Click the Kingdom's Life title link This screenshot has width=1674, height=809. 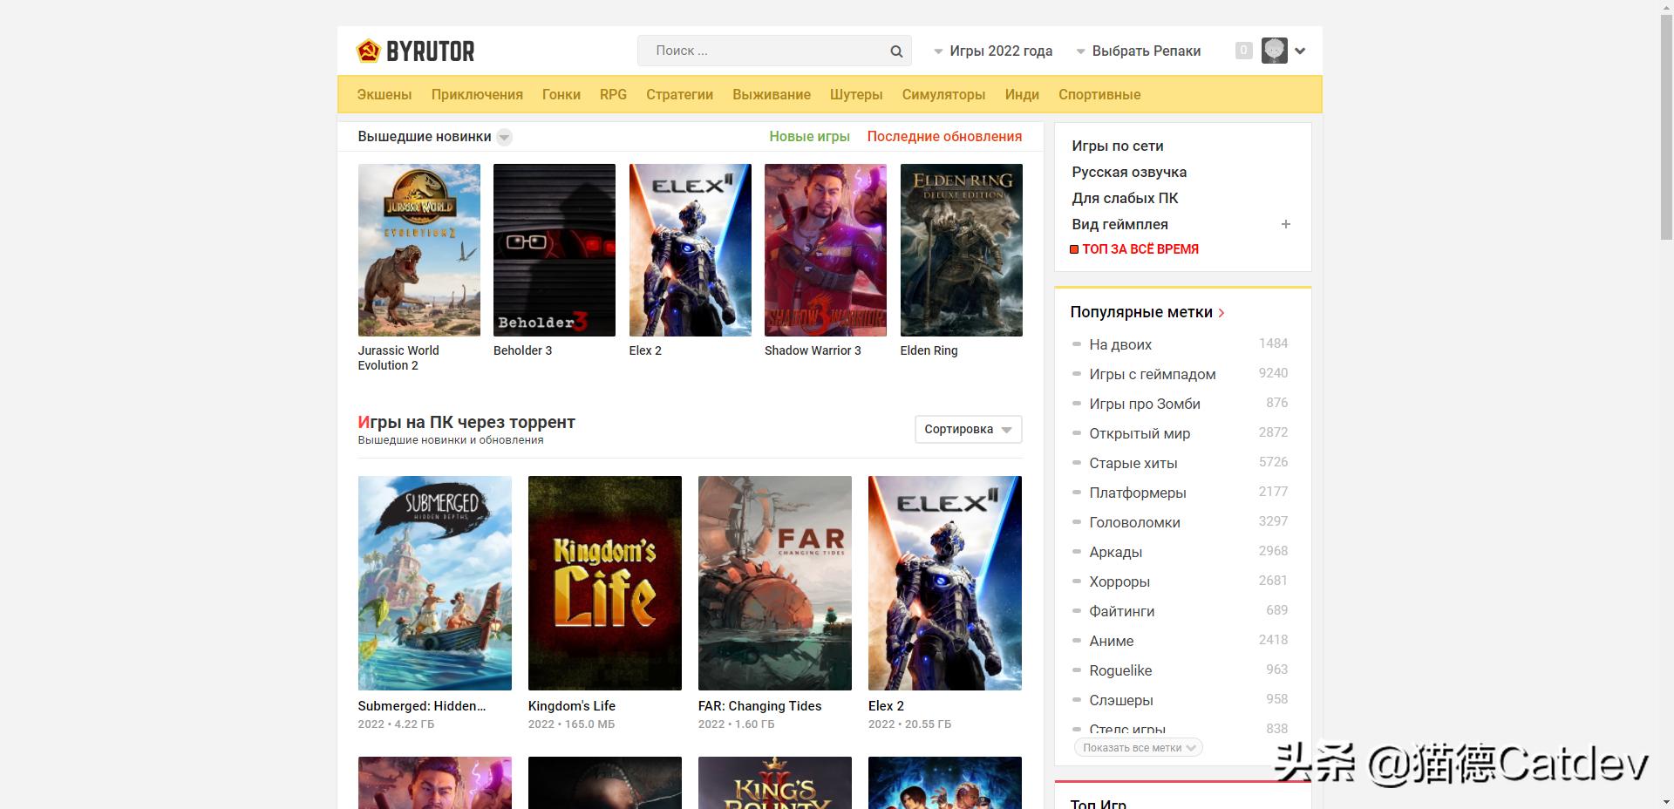[x=571, y=706]
